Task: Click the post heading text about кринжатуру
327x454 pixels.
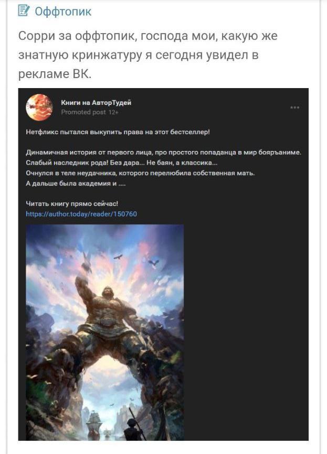Action: coord(148,55)
